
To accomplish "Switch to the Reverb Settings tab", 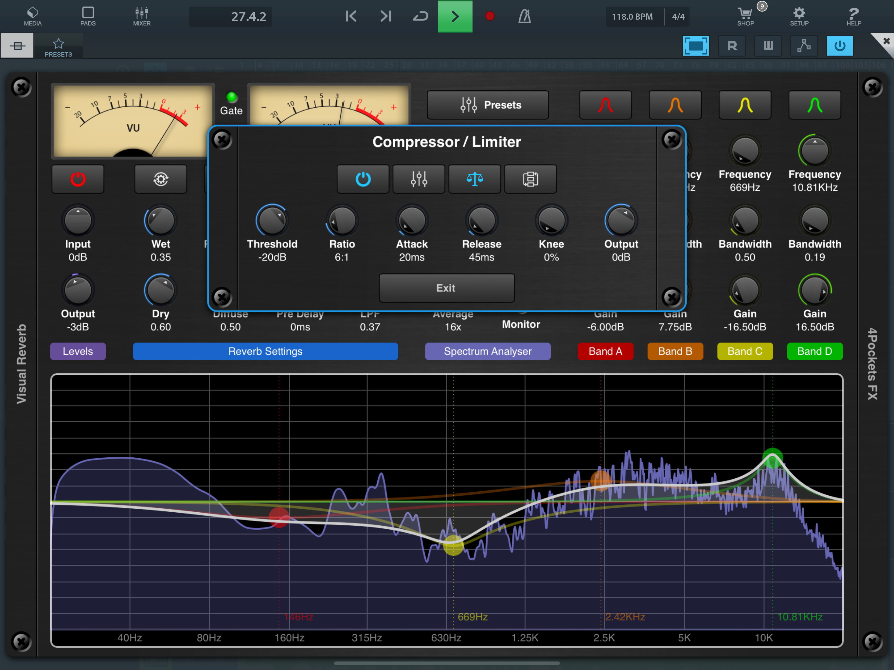I will [265, 351].
